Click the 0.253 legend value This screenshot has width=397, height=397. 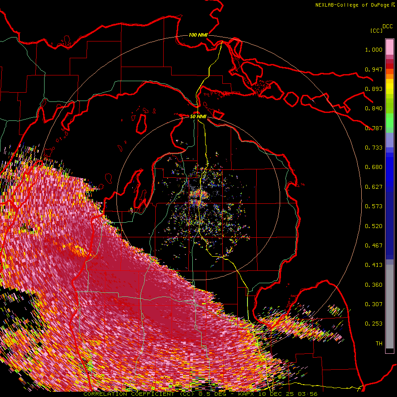click(374, 324)
